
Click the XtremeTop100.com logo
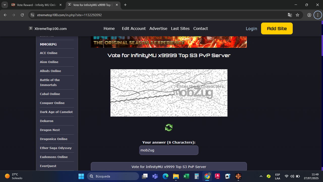point(48,29)
